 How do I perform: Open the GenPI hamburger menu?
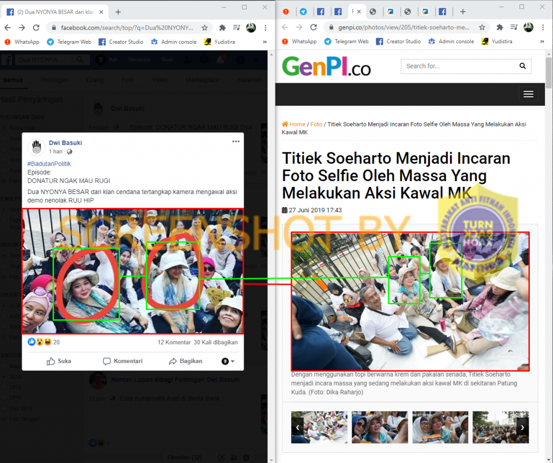528,94
